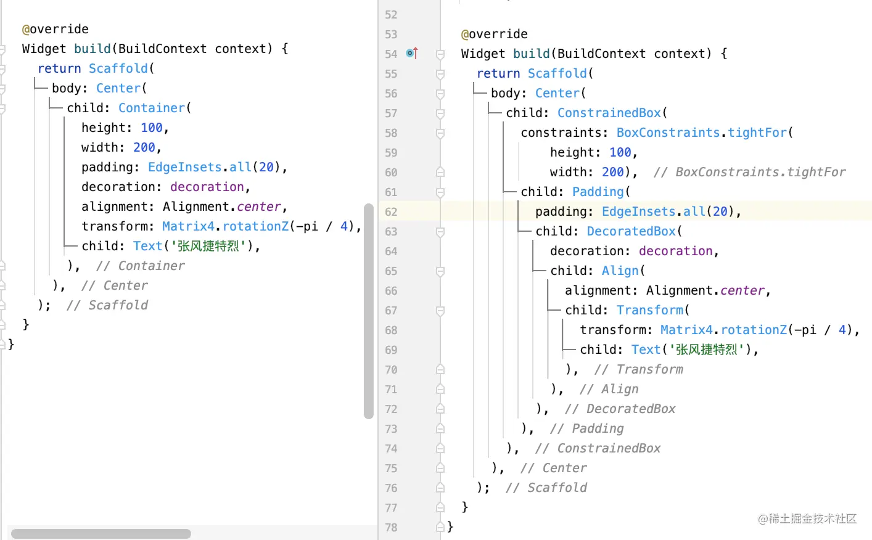
Task: Click the fold end marker at line 70
Action: click(x=440, y=369)
